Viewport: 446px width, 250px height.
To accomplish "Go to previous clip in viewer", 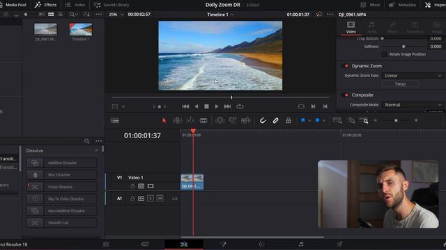I will [325, 106].
